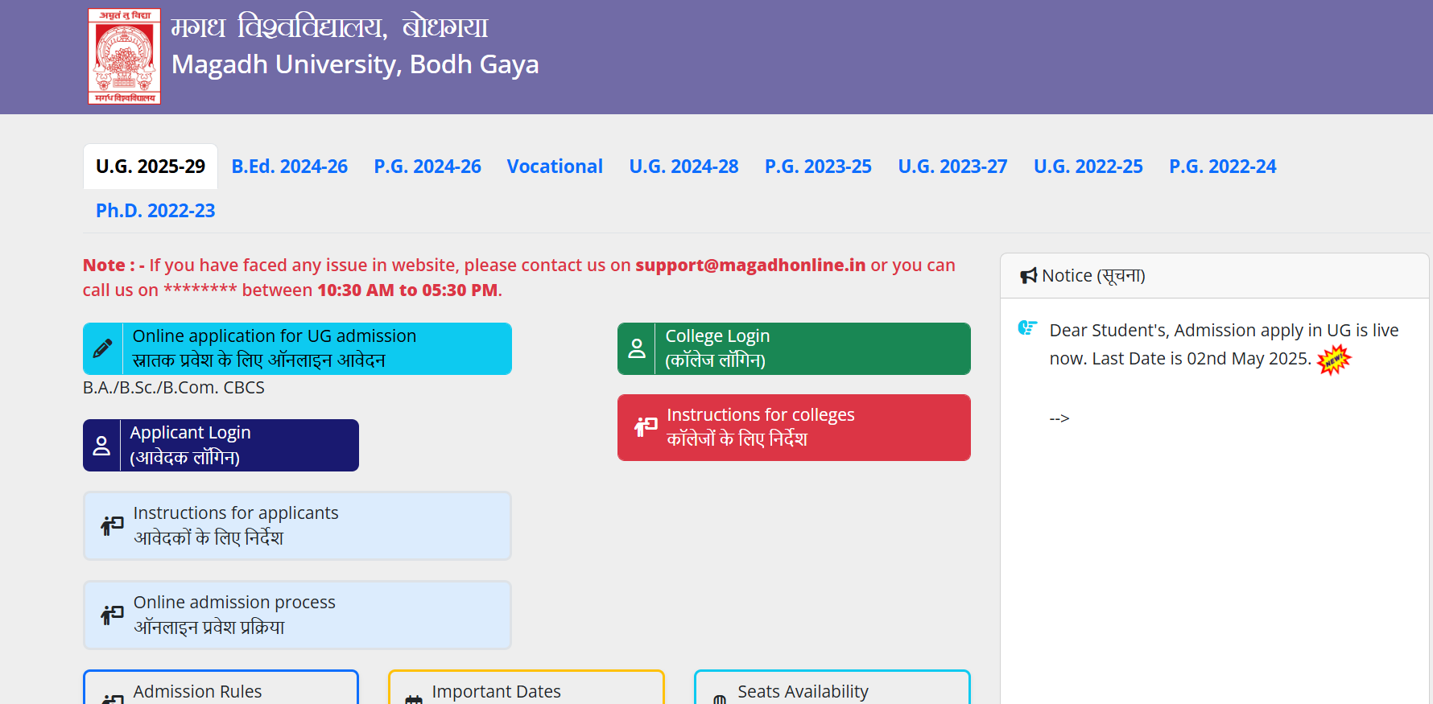The height and width of the screenshot is (704, 1433).
Task: Open the Admission Rules card
Action: pyautogui.click(x=221, y=688)
